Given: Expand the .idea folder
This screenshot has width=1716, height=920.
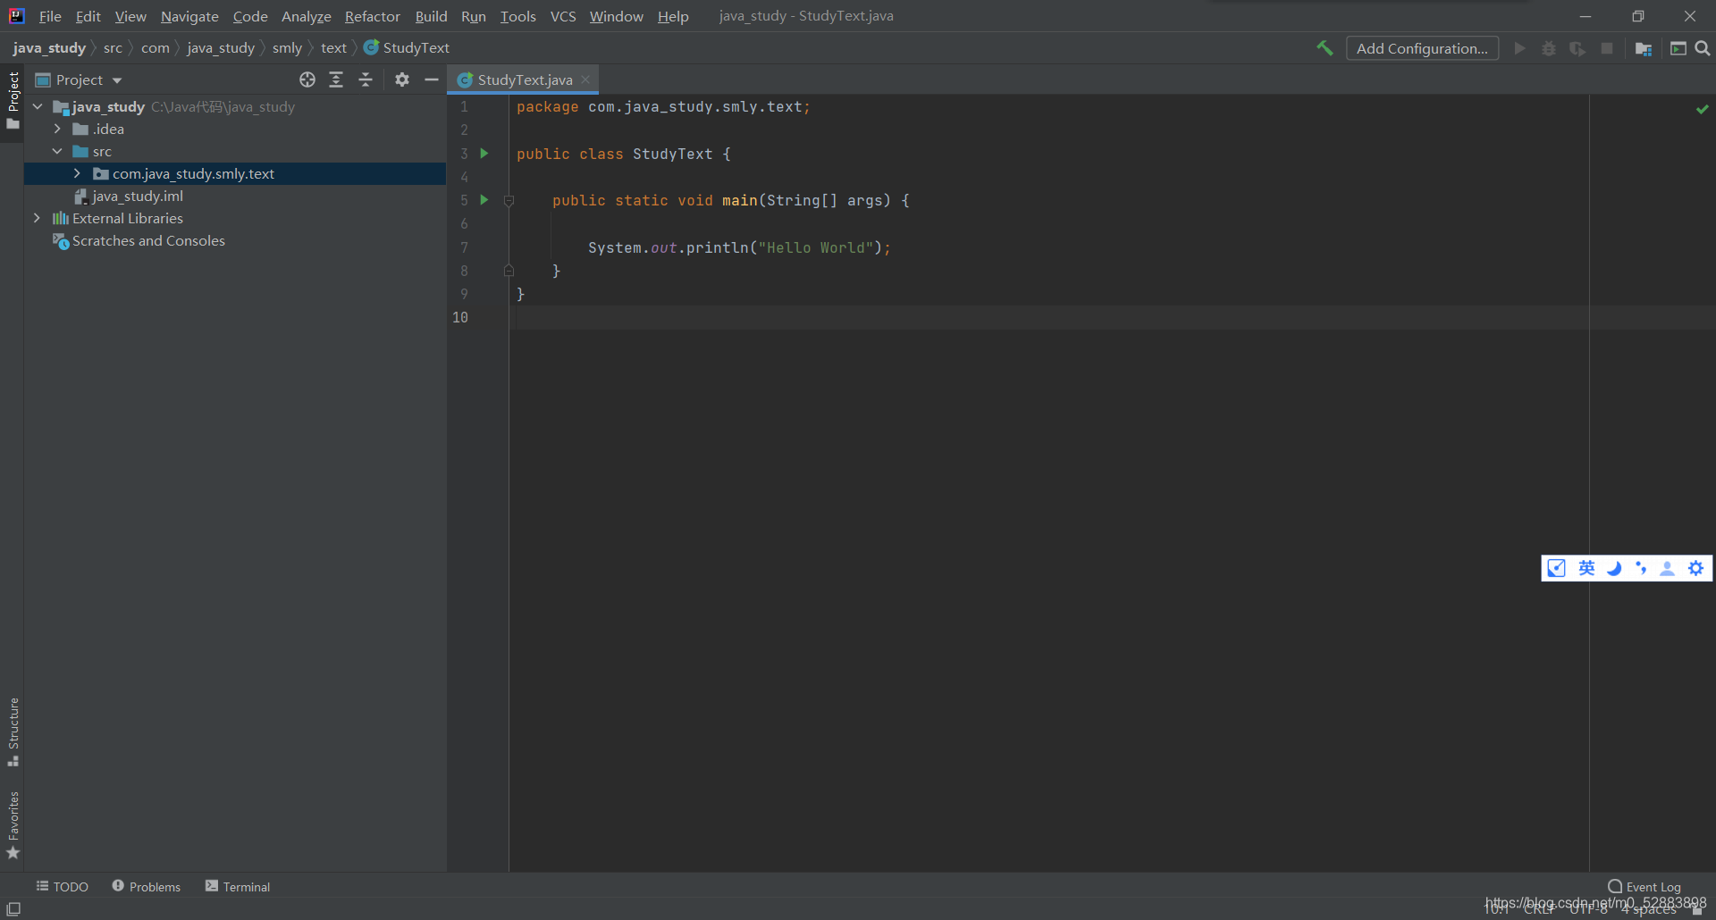Looking at the screenshot, I should click(x=57, y=129).
